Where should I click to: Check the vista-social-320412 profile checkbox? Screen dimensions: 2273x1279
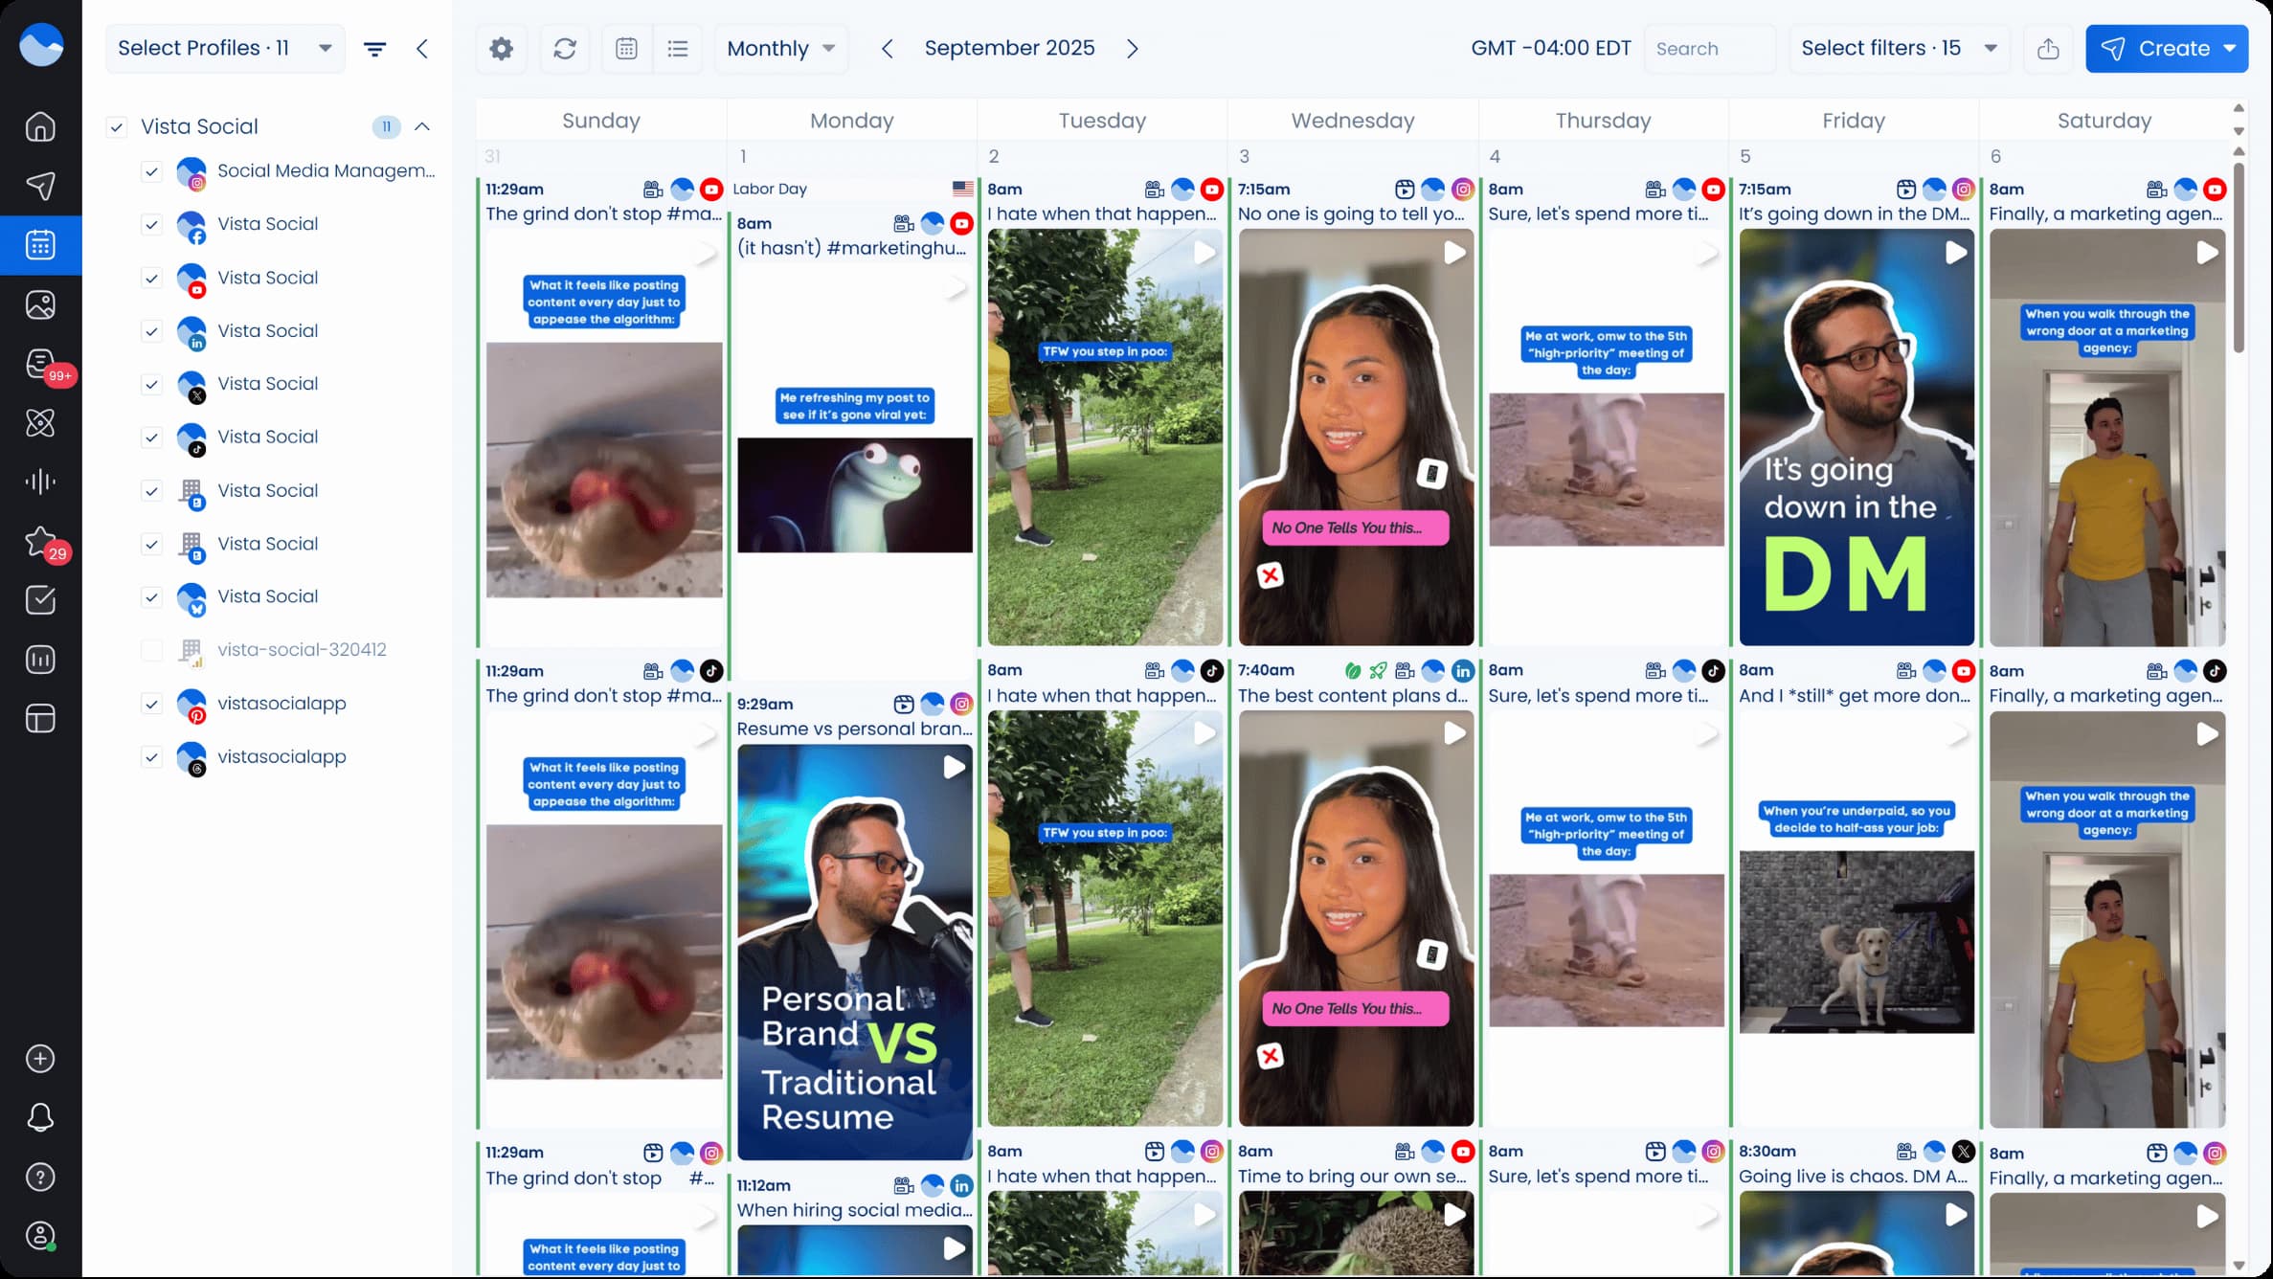coord(151,650)
